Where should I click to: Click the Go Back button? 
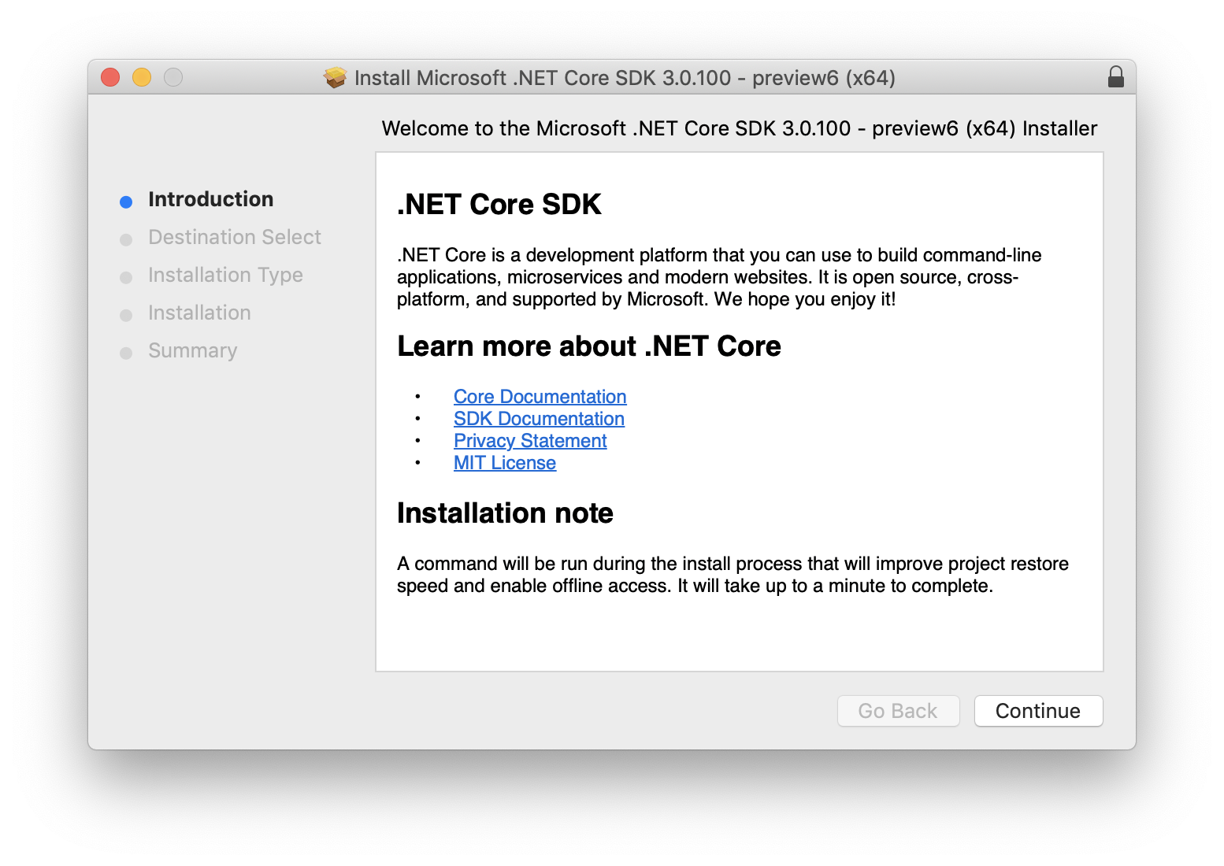point(898,711)
